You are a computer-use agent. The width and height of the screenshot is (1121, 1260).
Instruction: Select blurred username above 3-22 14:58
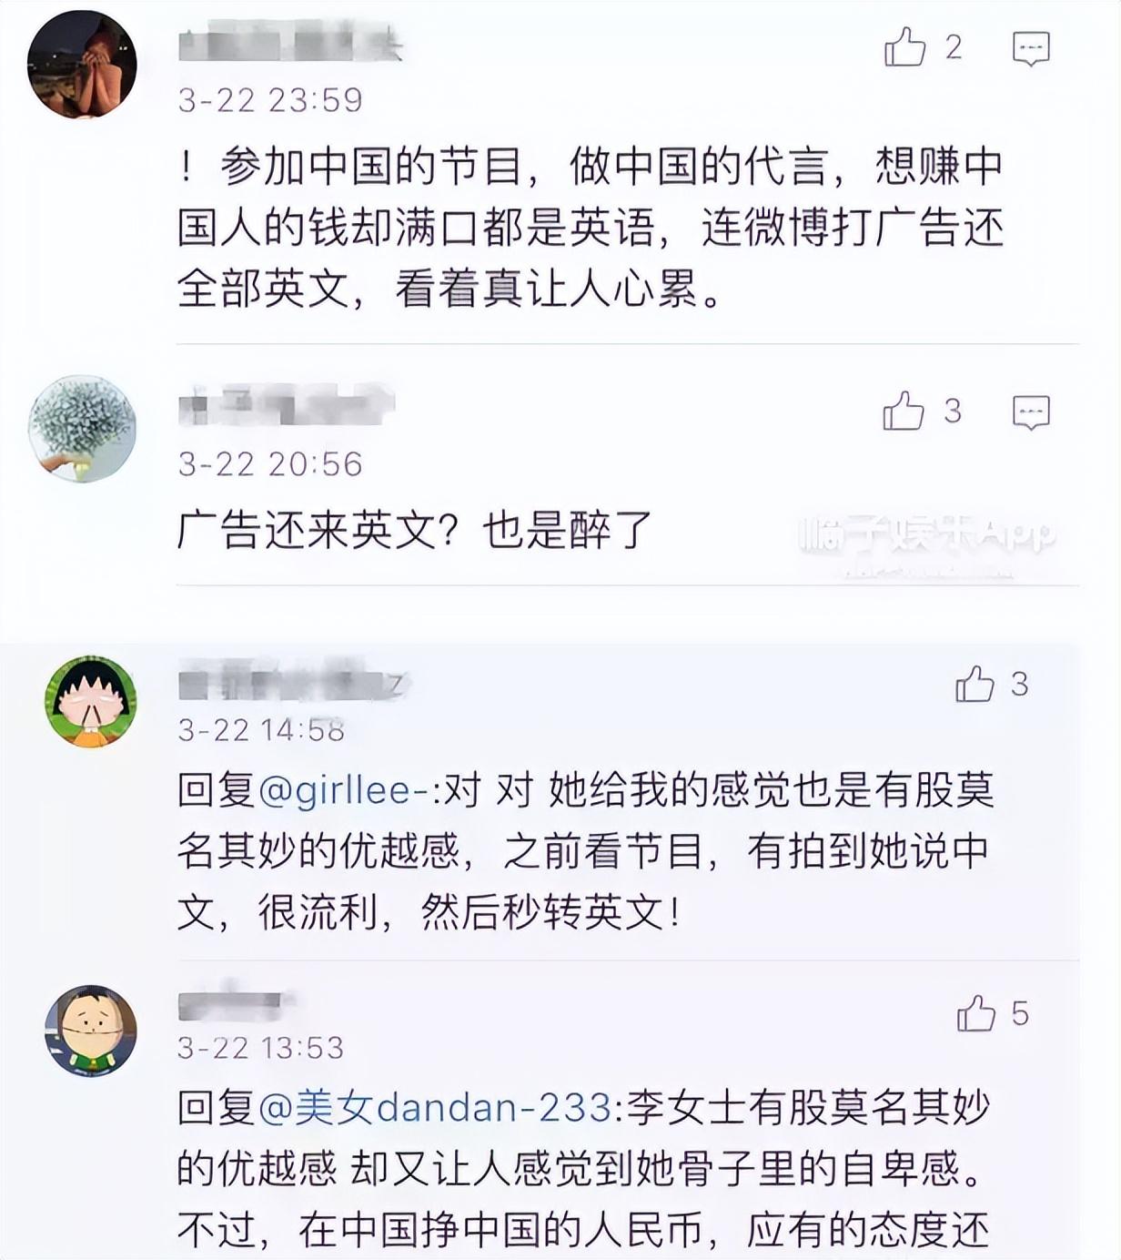(x=291, y=685)
